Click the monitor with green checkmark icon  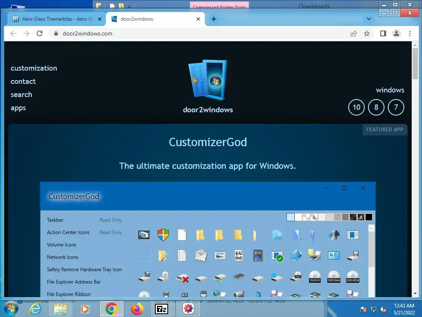point(277,256)
